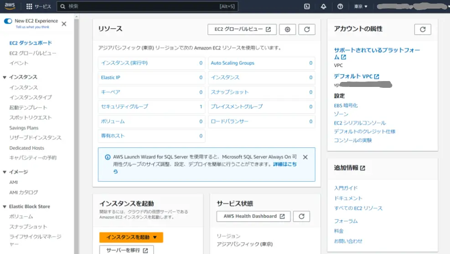This screenshot has height=254, width=450.
Task: Open インスタンスタイプ in sidebar
Action: pyautogui.click(x=31, y=97)
